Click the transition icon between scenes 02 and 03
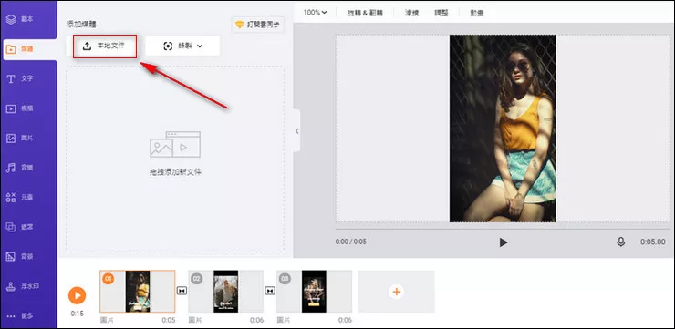 pyautogui.click(x=270, y=291)
